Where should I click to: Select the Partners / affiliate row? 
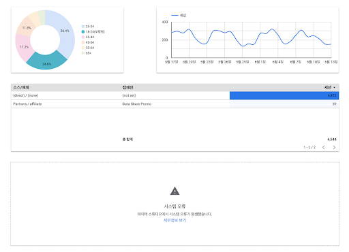(174, 104)
